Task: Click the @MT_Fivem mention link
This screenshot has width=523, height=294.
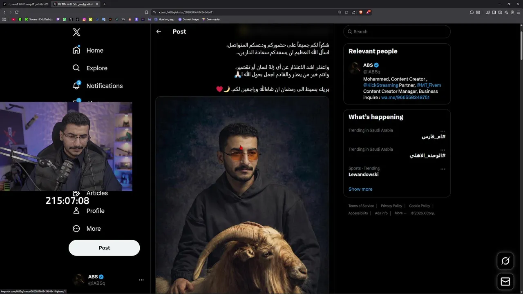Action: (429, 85)
